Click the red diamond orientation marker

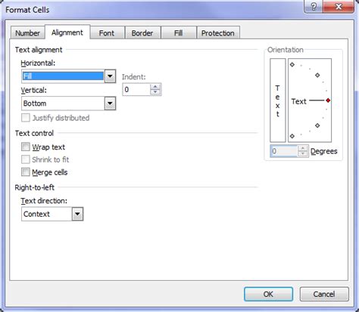click(328, 100)
